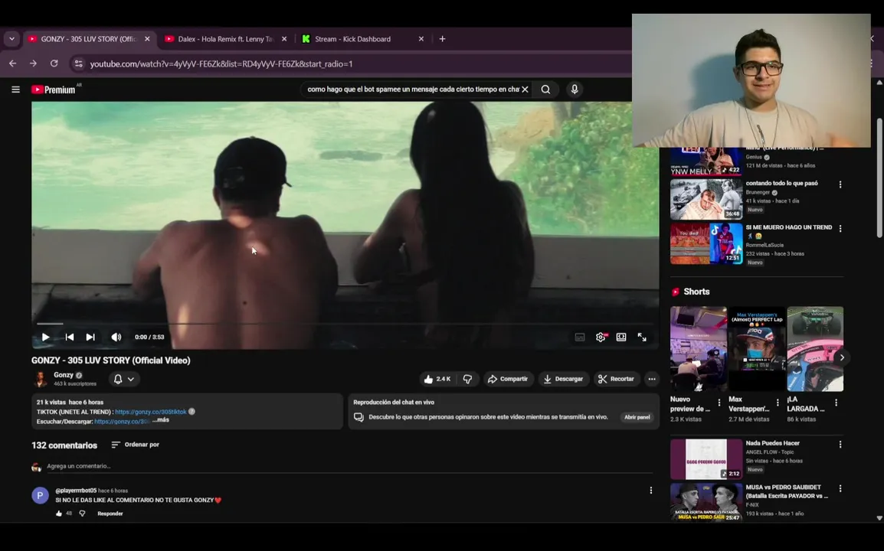Start voice search with microphone icon
The image size is (884, 551).
pyautogui.click(x=575, y=89)
